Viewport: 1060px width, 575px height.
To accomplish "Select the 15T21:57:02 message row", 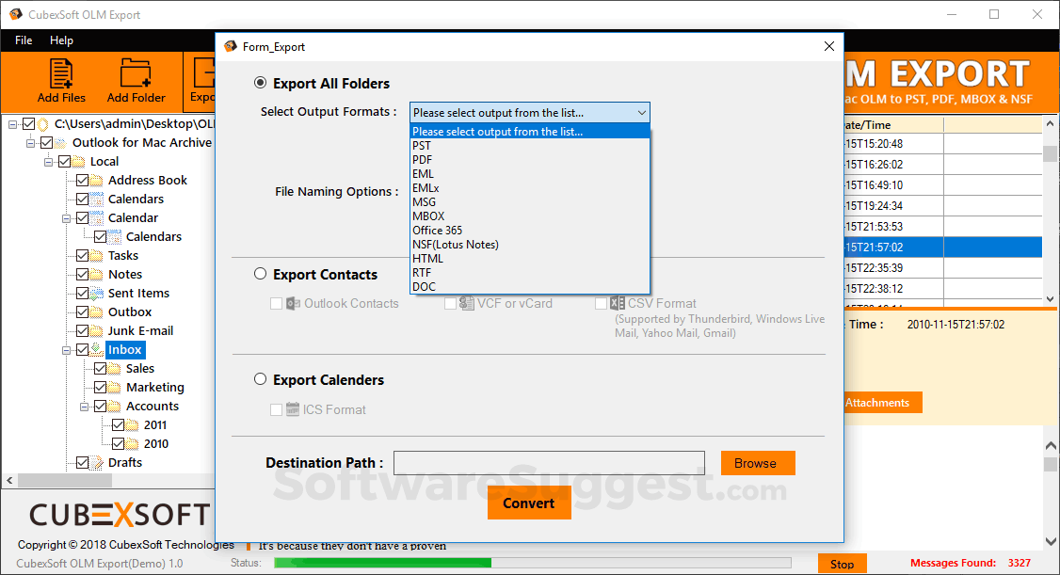I will click(x=942, y=248).
